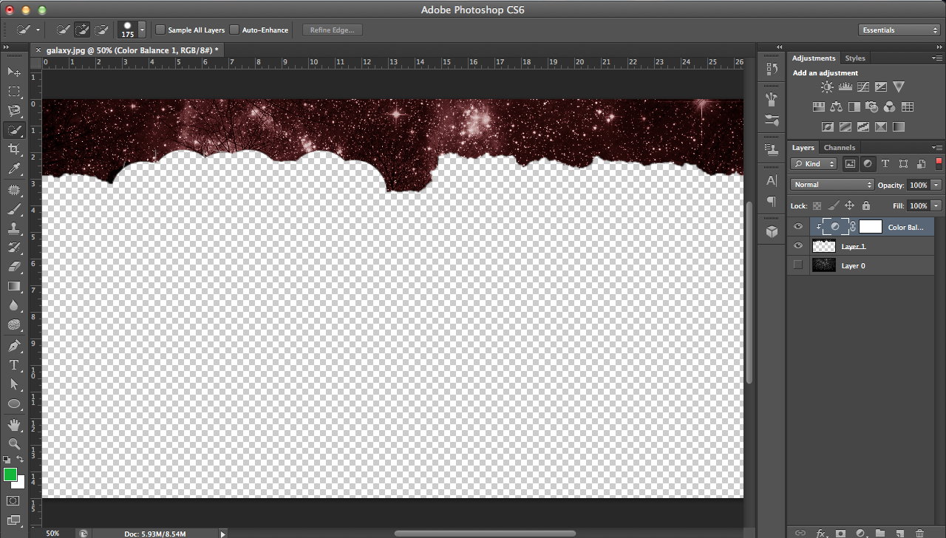The width and height of the screenshot is (946, 538).
Task: Toggle lock transparent pixels
Action: [x=817, y=205]
